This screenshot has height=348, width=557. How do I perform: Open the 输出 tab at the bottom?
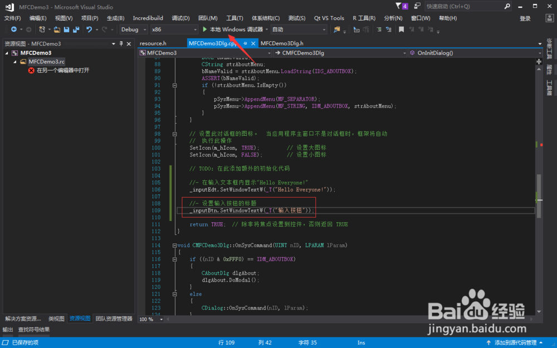[8, 330]
